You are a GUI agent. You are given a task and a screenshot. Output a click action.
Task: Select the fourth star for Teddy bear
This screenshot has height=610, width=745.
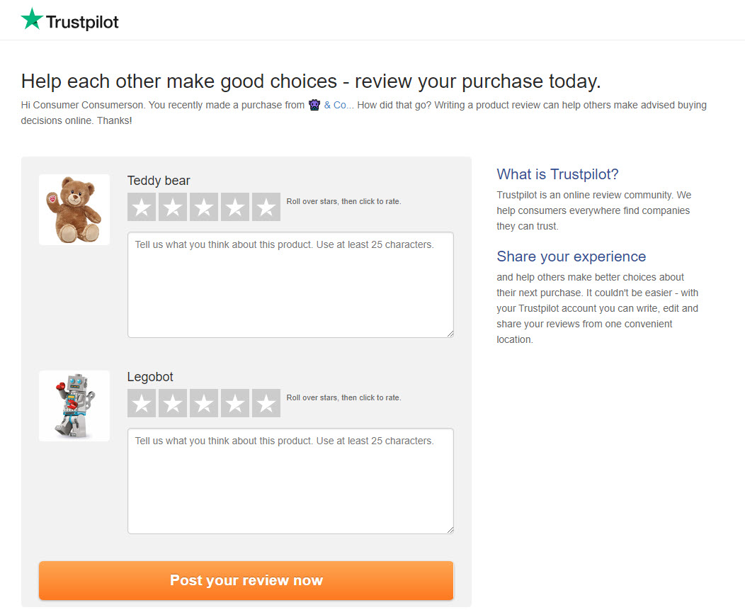click(x=235, y=207)
